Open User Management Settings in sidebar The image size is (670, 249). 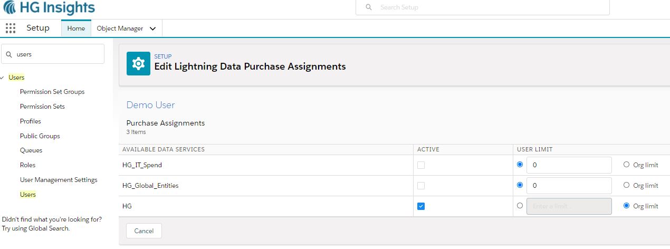[59, 180]
